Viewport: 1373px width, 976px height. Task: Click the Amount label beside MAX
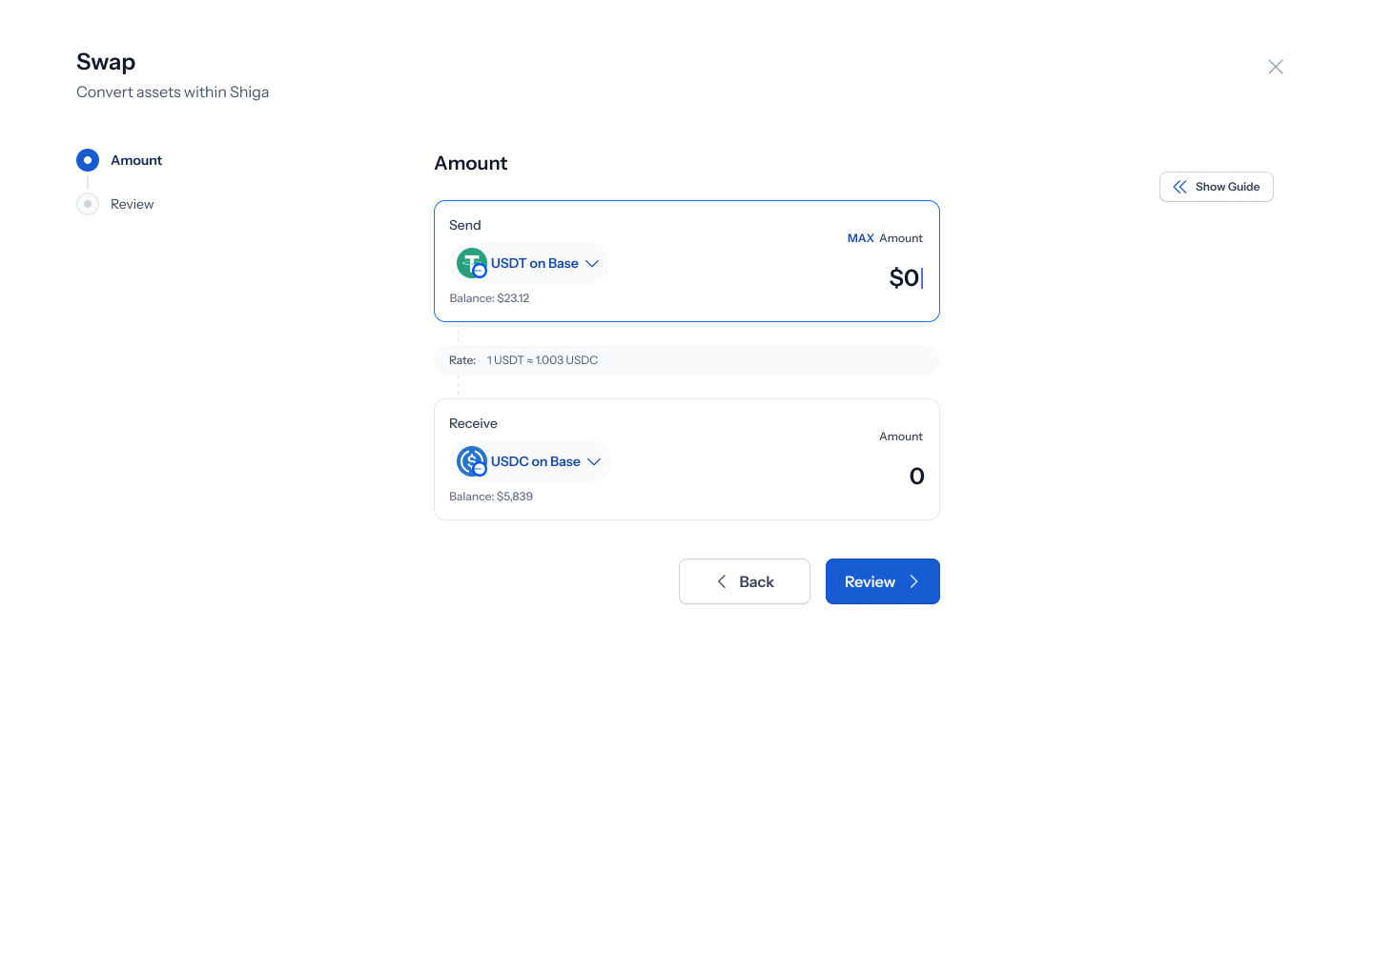coord(901,238)
